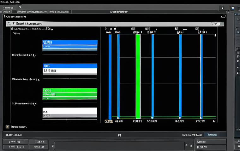Click the small white marker at chart's top-right corner
This screenshot has height=151, width=240.
pos(215,35)
